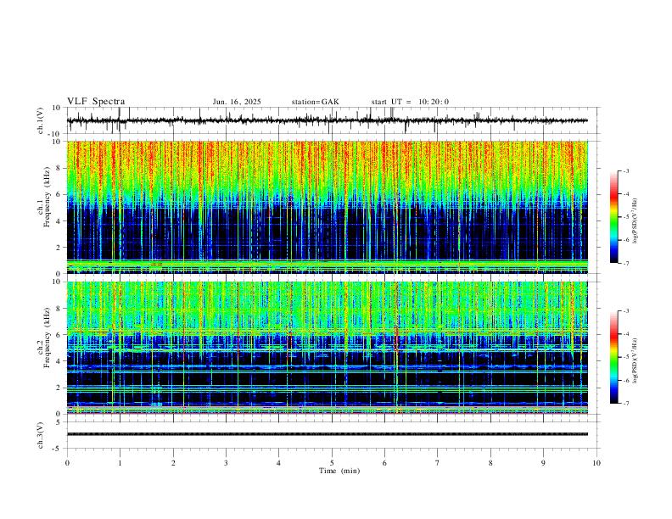The height and width of the screenshot is (519, 672).
Task: Click Time axis tick label "2"
Action: click(x=173, y=463)
